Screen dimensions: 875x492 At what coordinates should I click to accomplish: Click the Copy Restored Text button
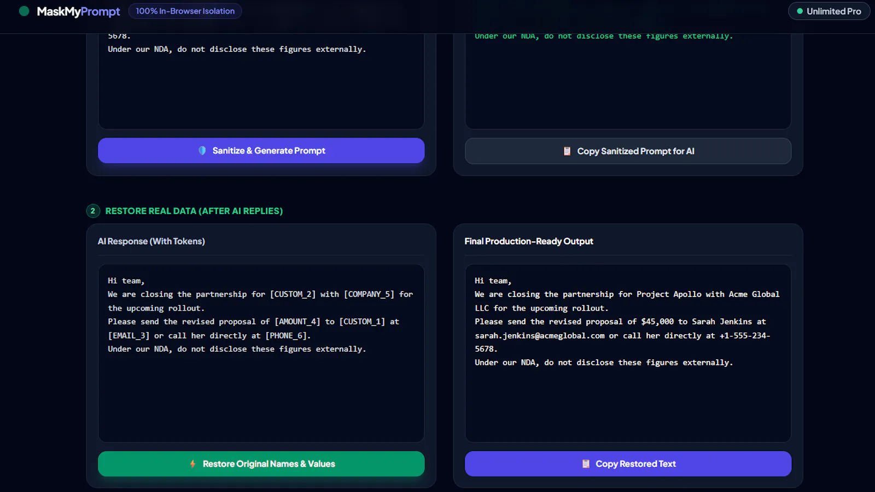pyautogui.click(x=628, y=464)
